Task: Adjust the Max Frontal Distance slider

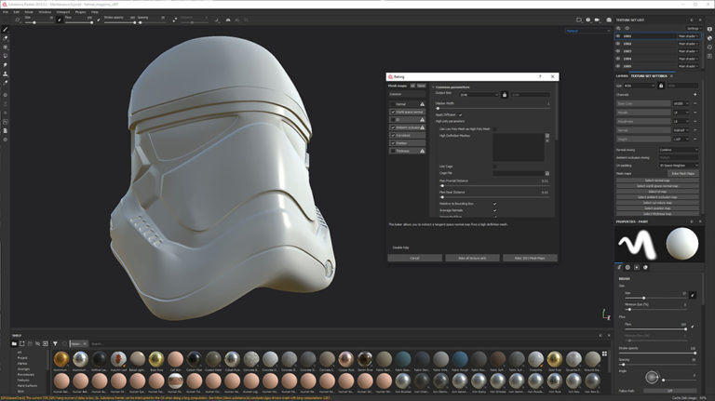Action: pos(494,185)
